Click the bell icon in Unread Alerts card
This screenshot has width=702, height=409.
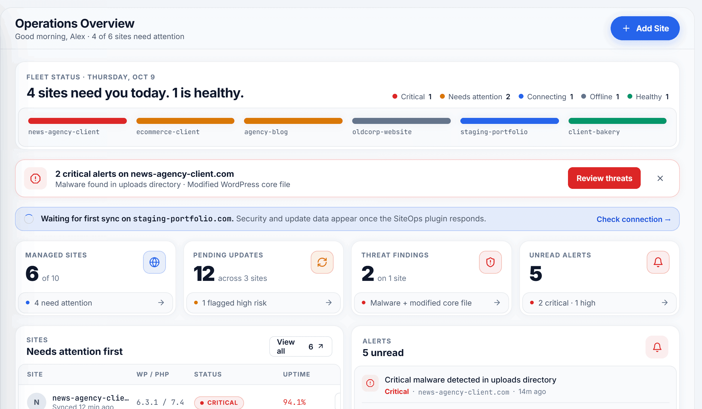click(x=658, y=262)
